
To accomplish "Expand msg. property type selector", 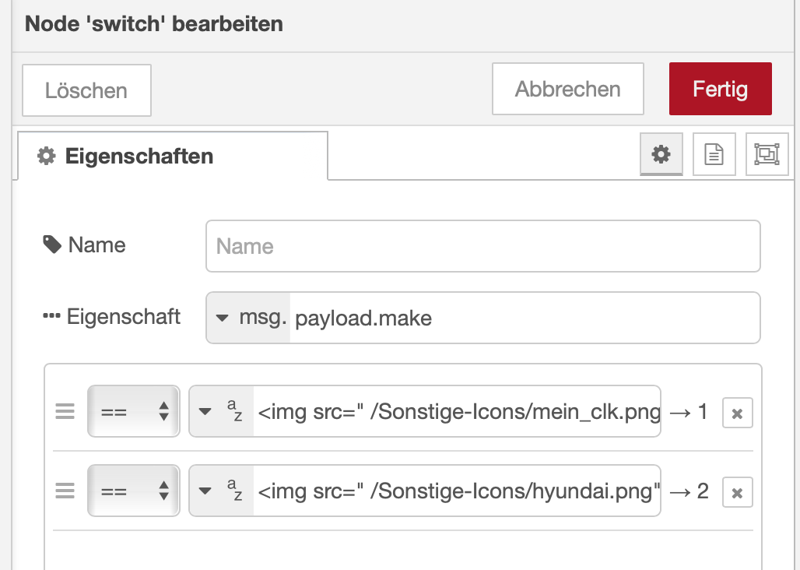I will coord(247,318).
